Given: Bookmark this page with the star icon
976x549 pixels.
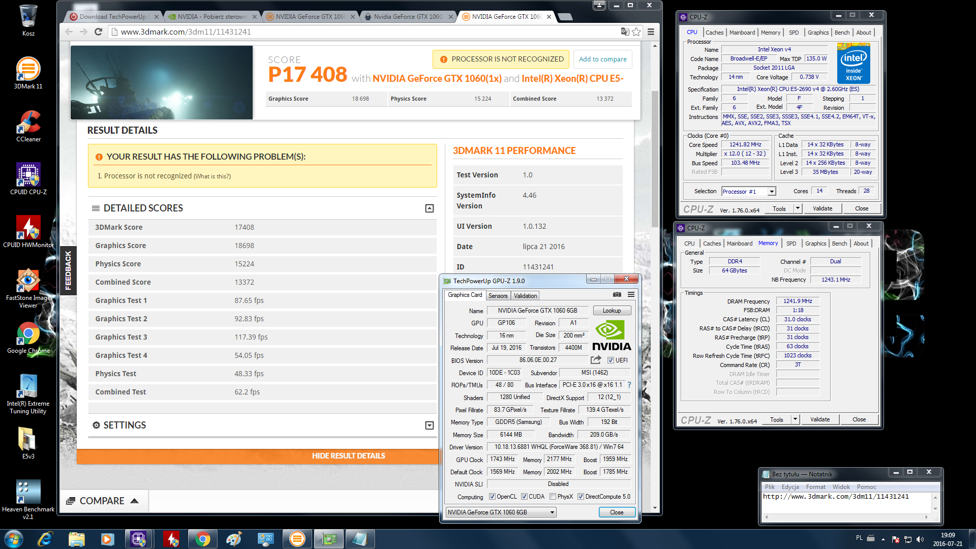Looking at the screenshot, I should click(636, 32).
